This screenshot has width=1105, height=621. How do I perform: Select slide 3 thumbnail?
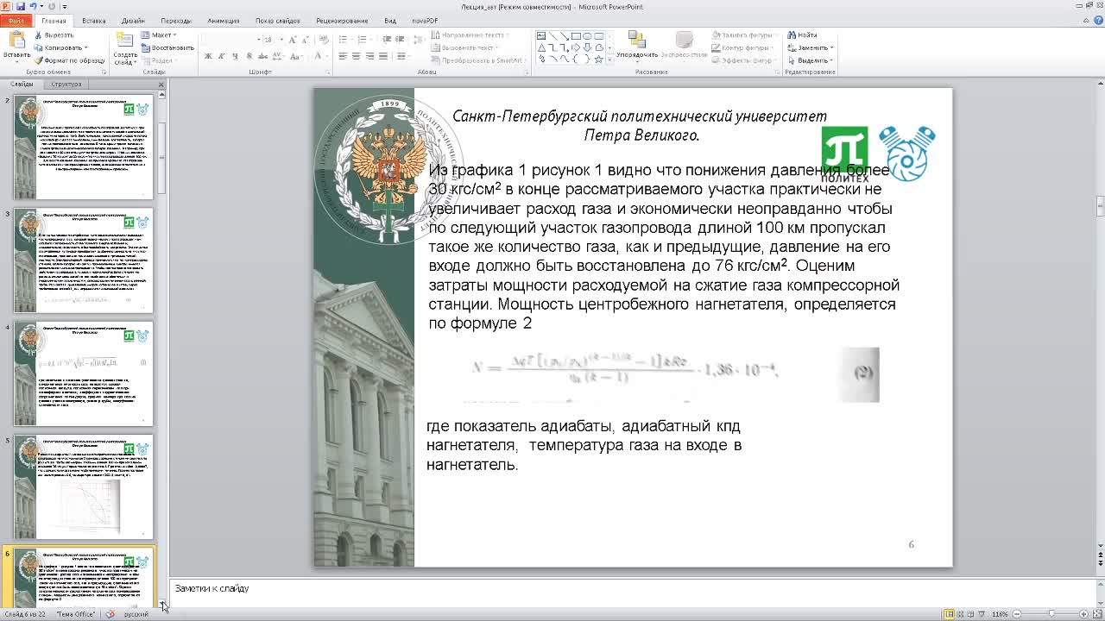pyautogui.click(x=83, y=260)
